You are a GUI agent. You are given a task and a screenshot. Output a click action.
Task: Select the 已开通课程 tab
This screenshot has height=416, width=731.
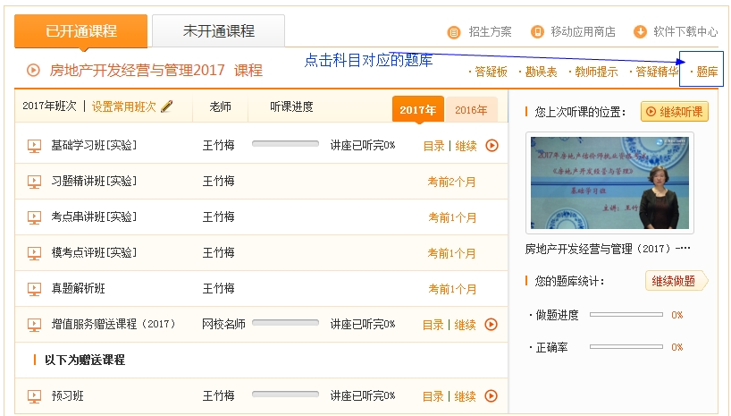81,31
